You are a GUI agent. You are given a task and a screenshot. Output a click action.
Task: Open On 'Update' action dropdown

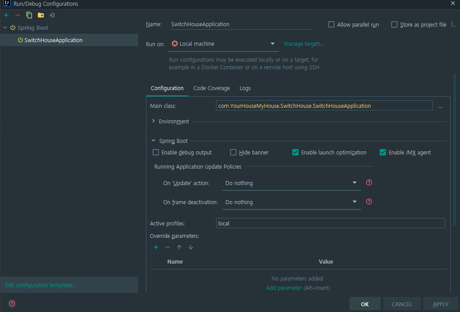click(291, 183)
